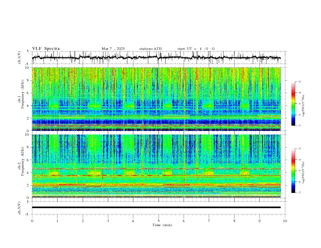This screenshot has width=321, height=248.
Task: Click the "ch.1(V)" axis label
Action: [19, 58]
